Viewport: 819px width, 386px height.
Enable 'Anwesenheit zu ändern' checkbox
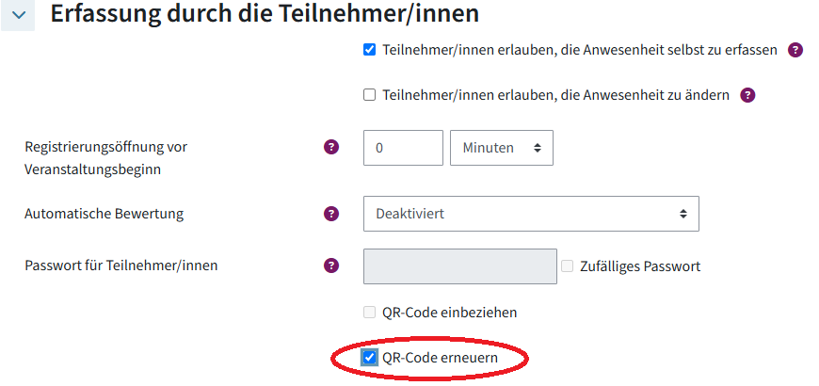click(370, 94)
